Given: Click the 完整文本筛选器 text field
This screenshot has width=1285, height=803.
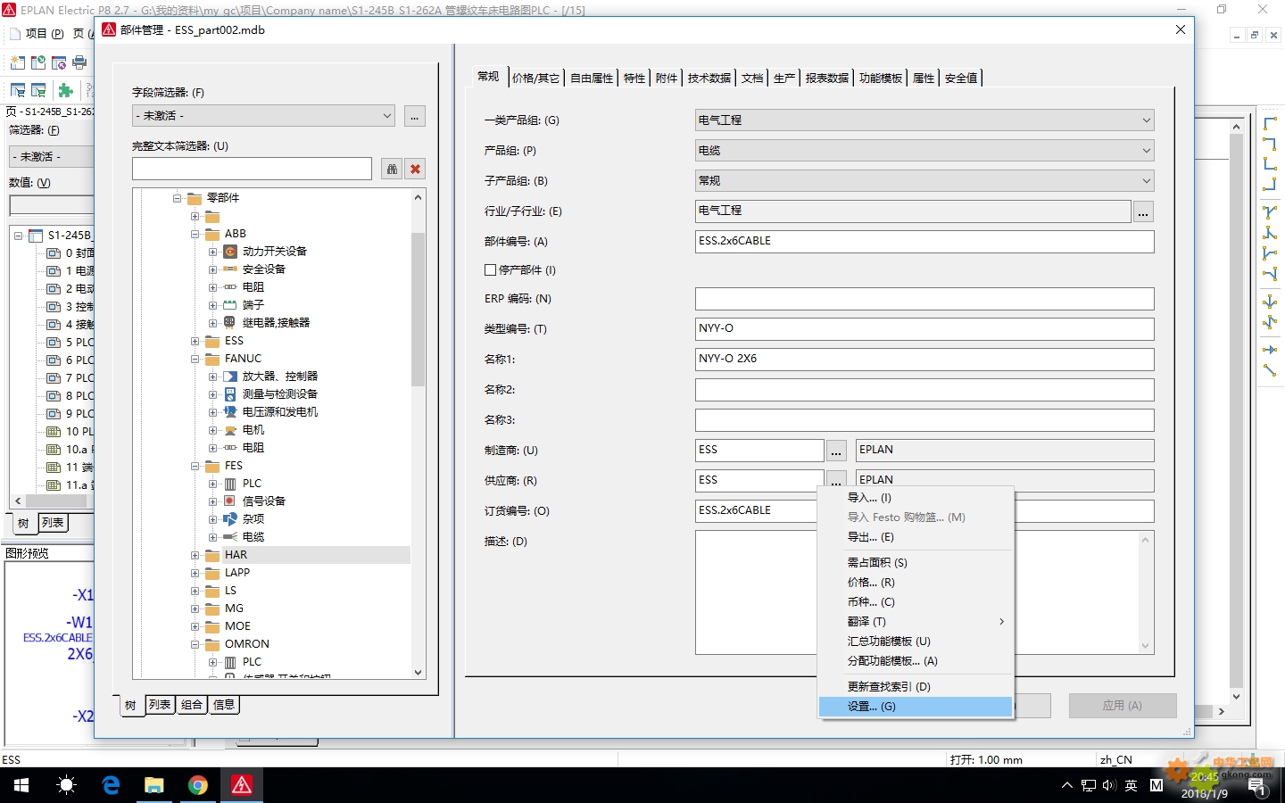Looking at the screenshot, I should 252,169.
